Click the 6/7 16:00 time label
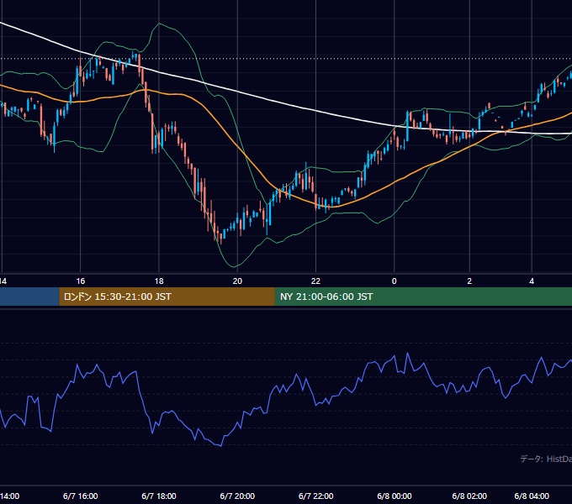The image size is (572, 504). pos(80,496)
